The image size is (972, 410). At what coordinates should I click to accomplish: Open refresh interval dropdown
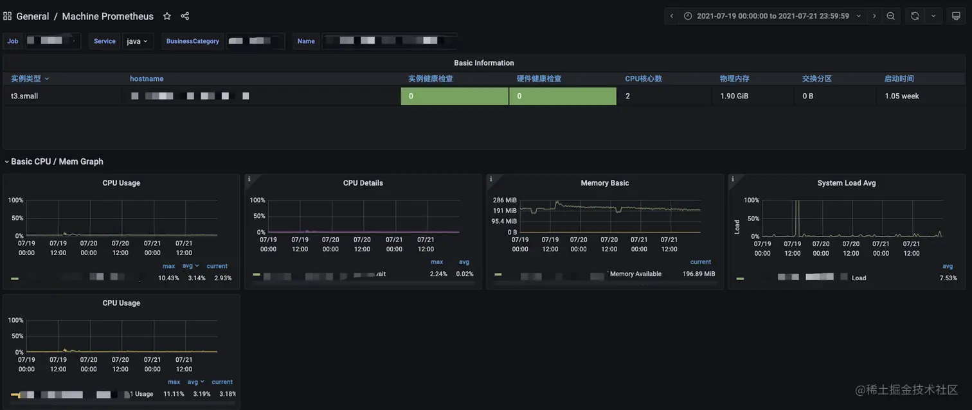coord(933,16)
